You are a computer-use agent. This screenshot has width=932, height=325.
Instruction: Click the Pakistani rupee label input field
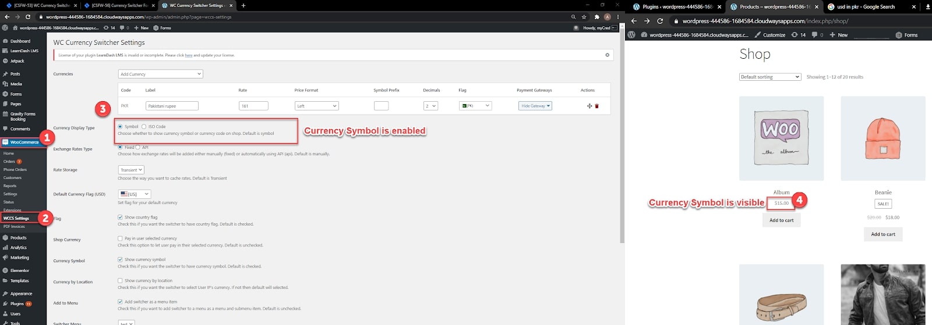coord(172,106)
